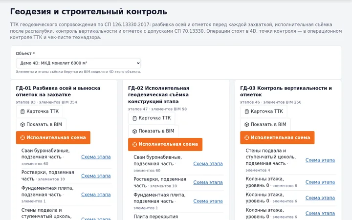Open Карточка ТТК for ГД-01

click(40, 111)
